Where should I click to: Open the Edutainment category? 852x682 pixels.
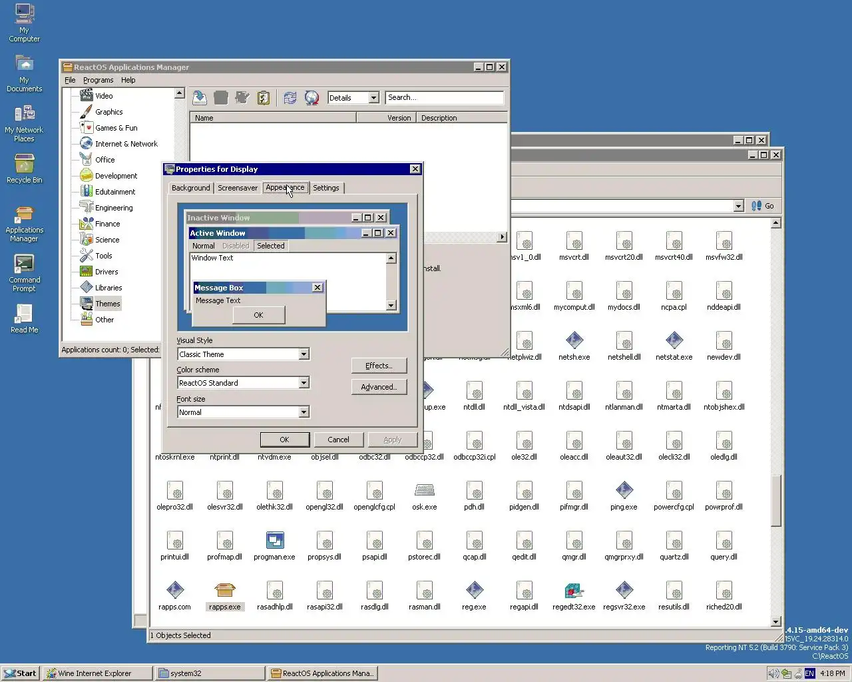pos(114,192)
